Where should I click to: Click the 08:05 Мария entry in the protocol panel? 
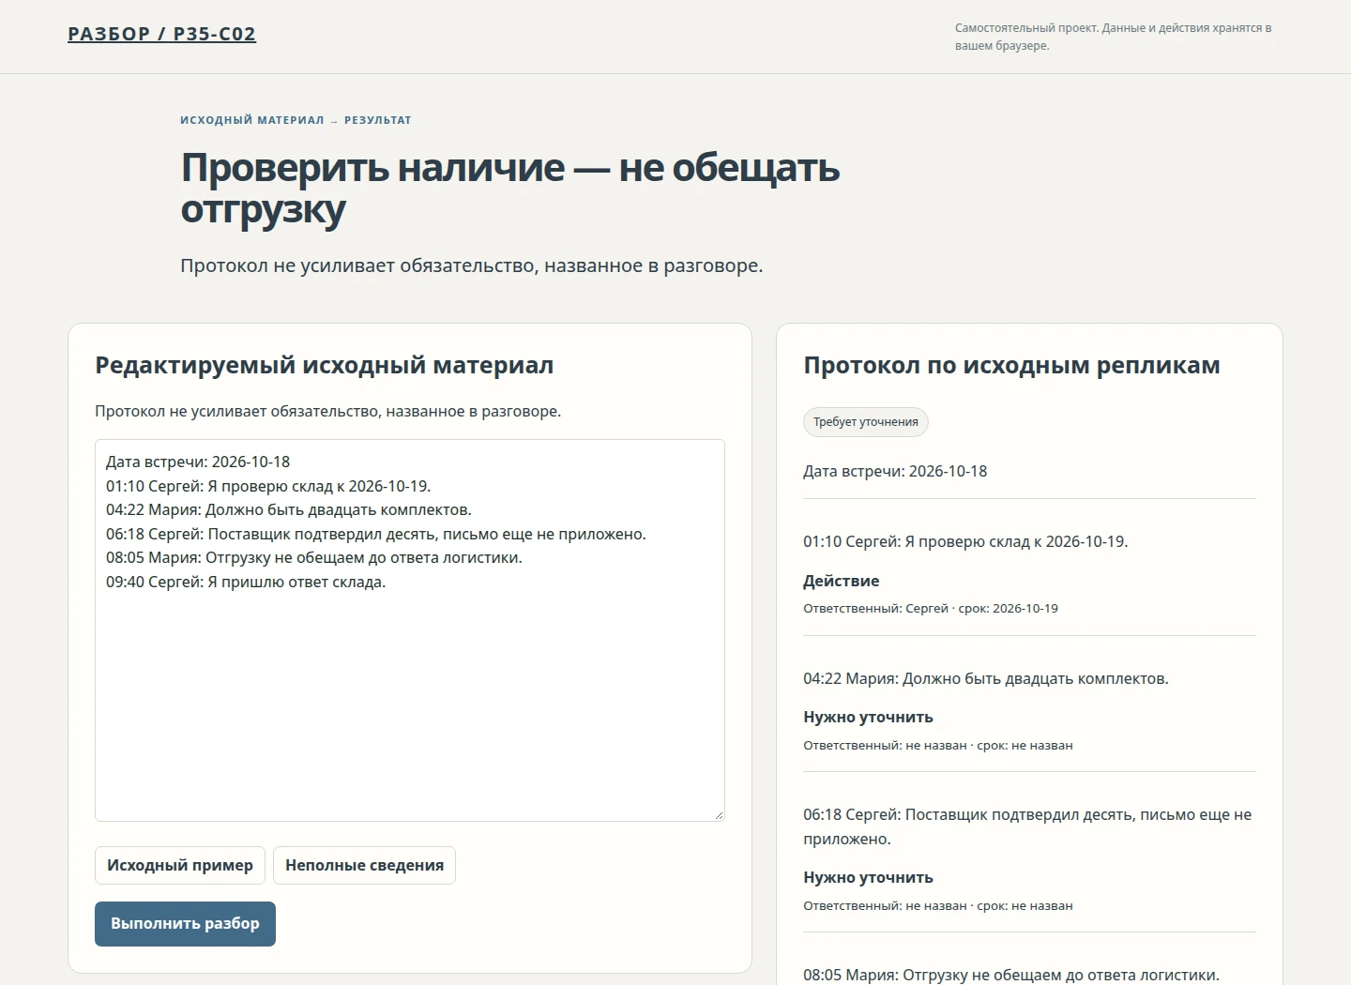click(1011, 975)
